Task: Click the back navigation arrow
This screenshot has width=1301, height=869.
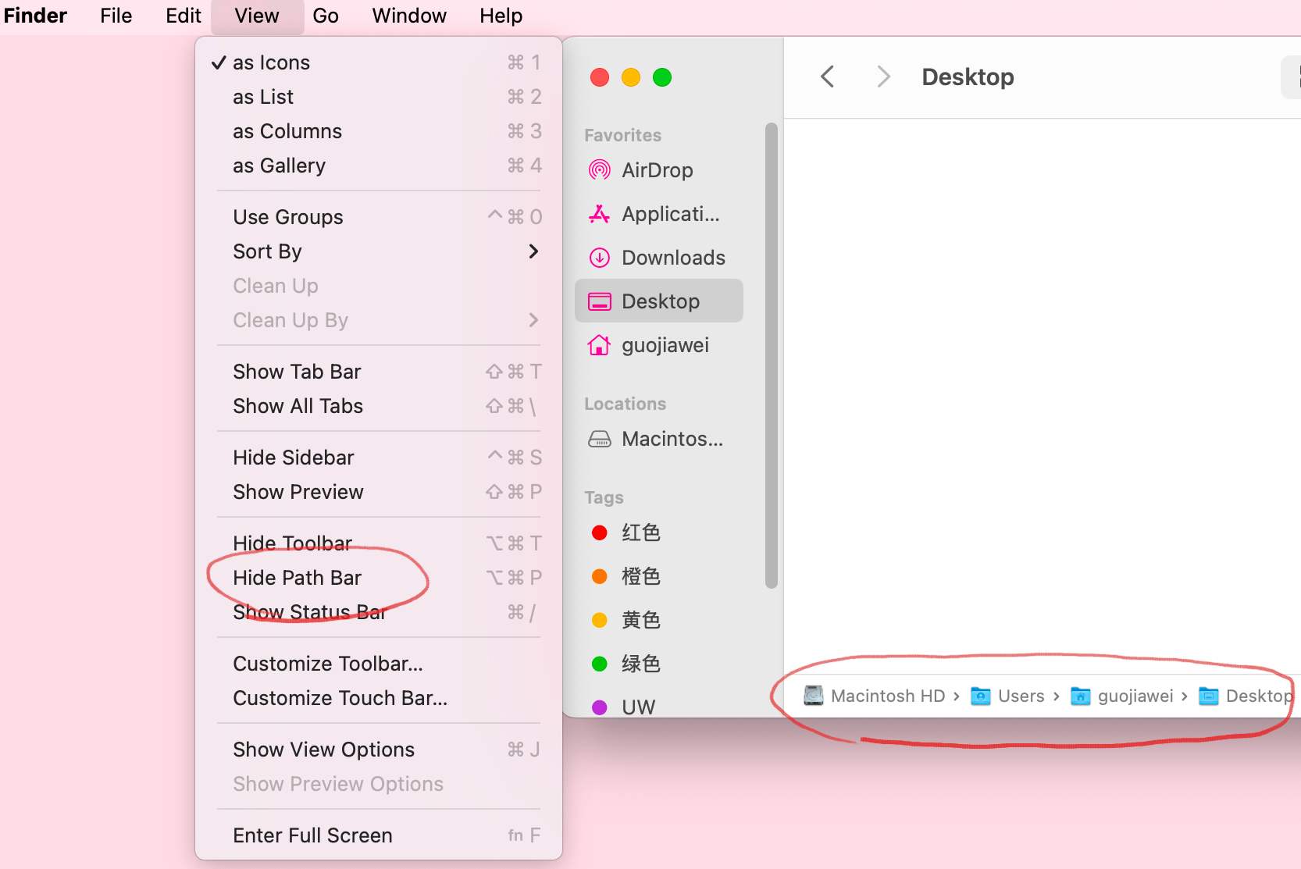Action: [828, 77]
